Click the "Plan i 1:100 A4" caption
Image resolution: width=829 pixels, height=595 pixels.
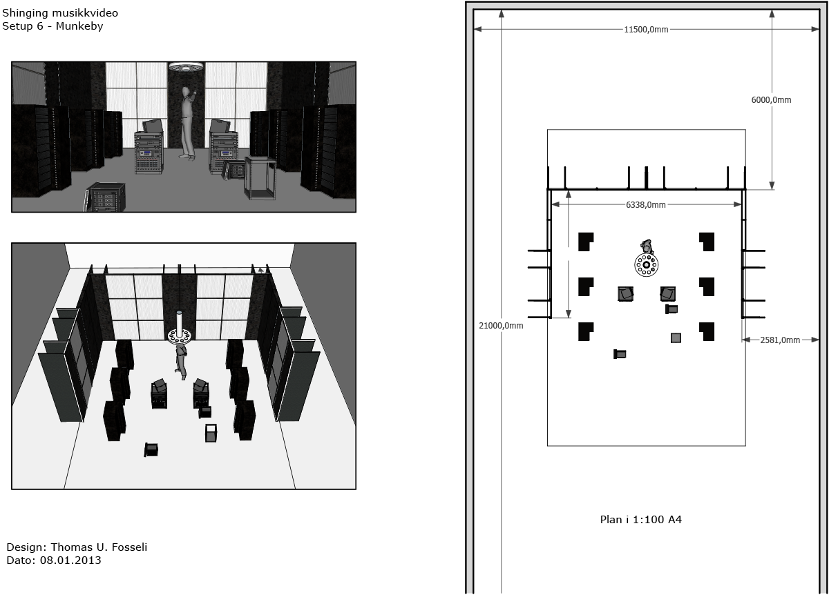coord(641,520)
